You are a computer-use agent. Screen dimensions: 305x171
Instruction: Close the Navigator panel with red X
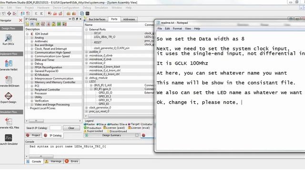point(20,20)
